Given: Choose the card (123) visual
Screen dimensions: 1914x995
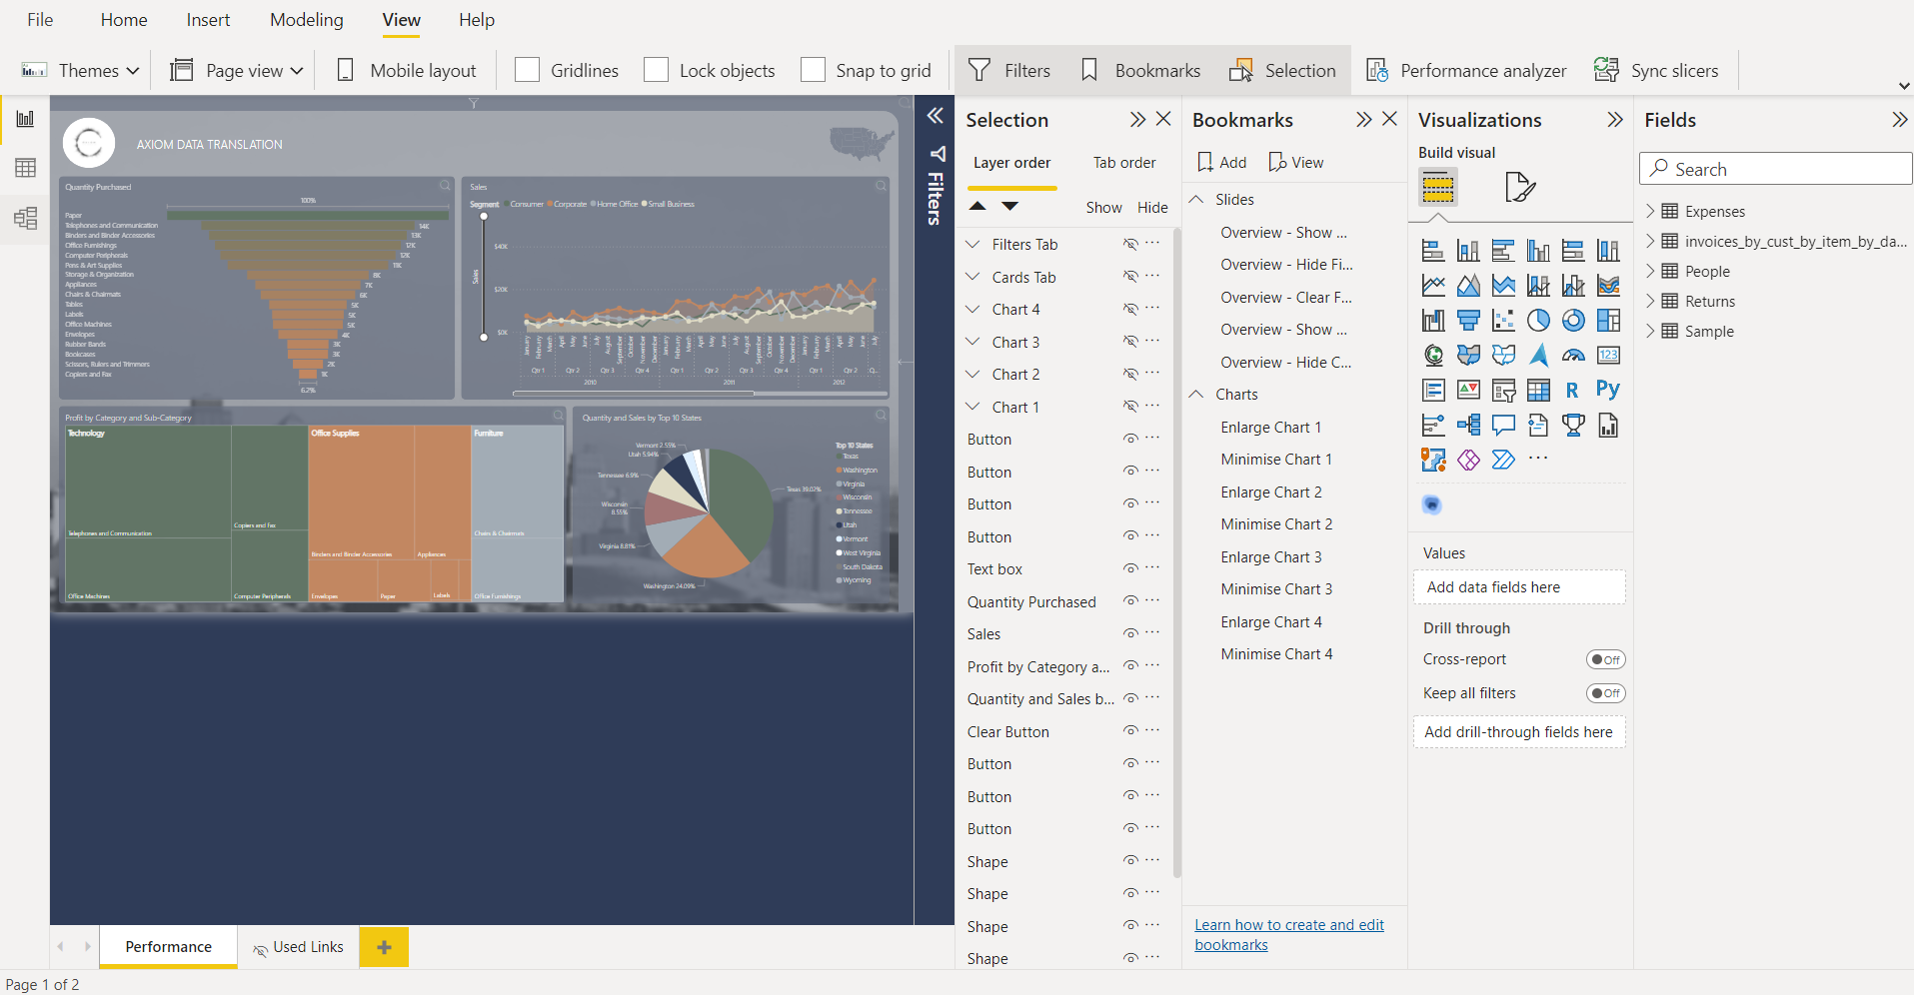Looking at the screenshot, I should (1608, 355).
